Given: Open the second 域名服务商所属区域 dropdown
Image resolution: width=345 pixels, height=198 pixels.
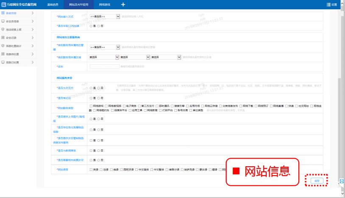Looking at the screenshot, I should click(x=135, y=57).
